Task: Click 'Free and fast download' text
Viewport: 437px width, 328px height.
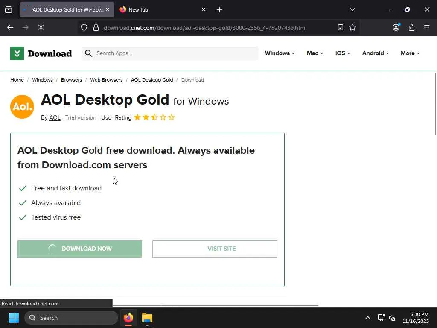Action: (66, 188)
